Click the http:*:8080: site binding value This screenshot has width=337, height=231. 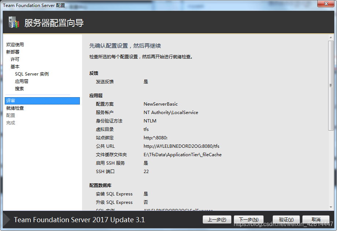[x=155, y=137]
